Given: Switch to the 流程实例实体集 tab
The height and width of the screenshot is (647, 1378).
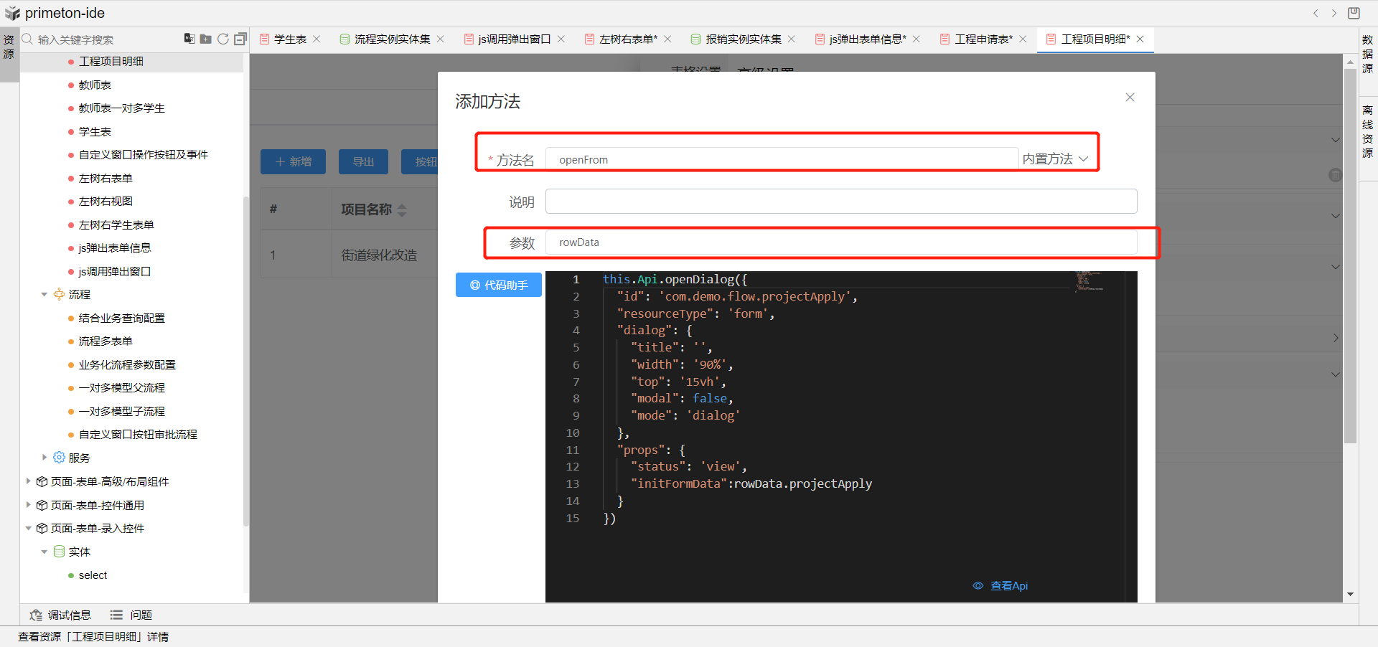Looking at the screenshot, I should 392,39.
